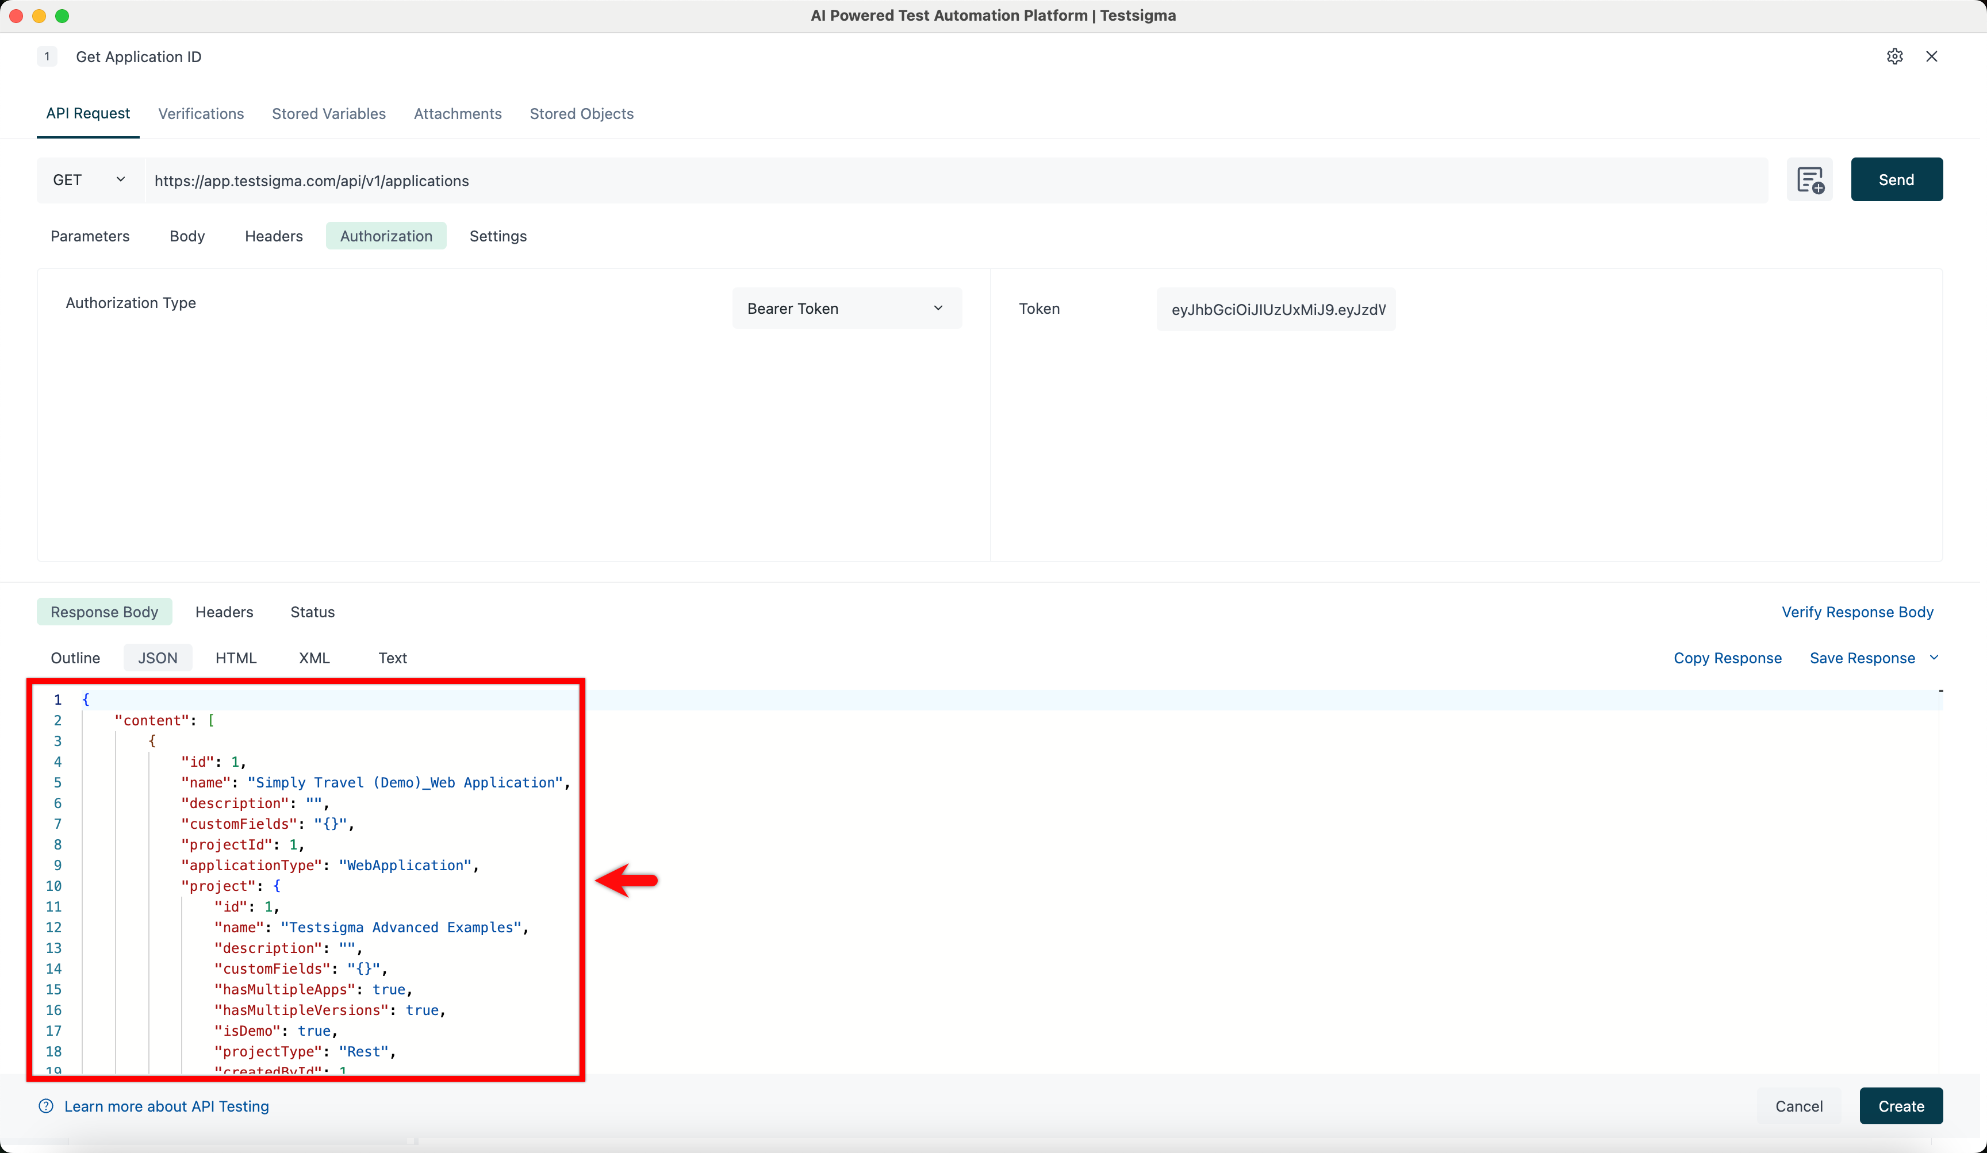Viewport: 1987px width, 1153px height.
Task: Switch to Outline response view
Action: coord(75,658)
